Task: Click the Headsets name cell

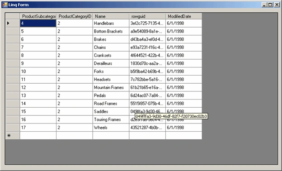Action: click(x=111, y=79)
